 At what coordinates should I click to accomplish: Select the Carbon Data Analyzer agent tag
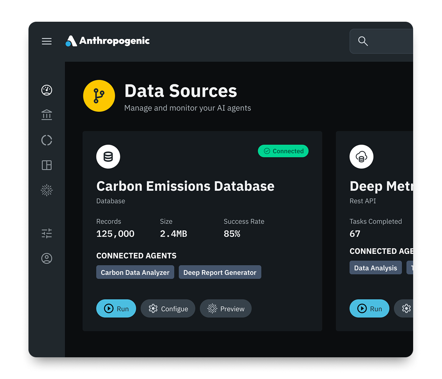point(135,272)
